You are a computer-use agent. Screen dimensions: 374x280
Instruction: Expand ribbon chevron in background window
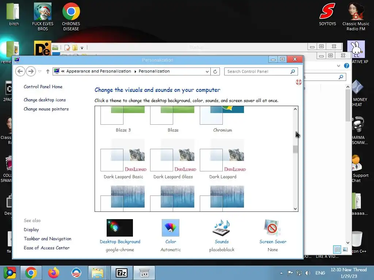[x=339, y=66]
